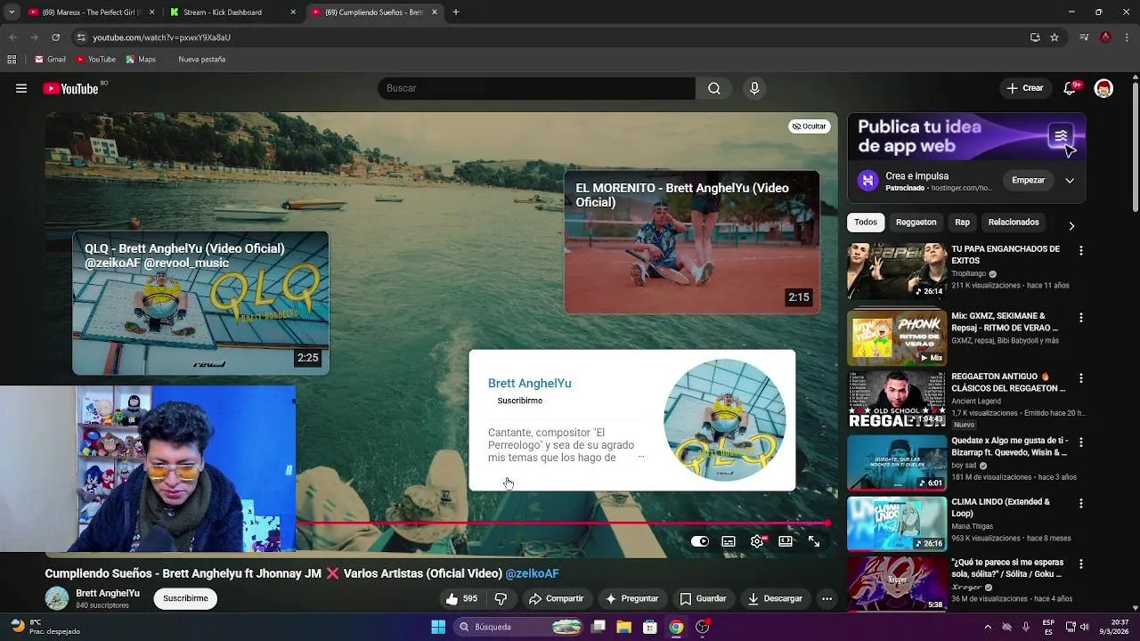Image resolution: width=1140 pixels, height=641 pixels.
Task: Dislike the video
Action: [x=501, y=598]
